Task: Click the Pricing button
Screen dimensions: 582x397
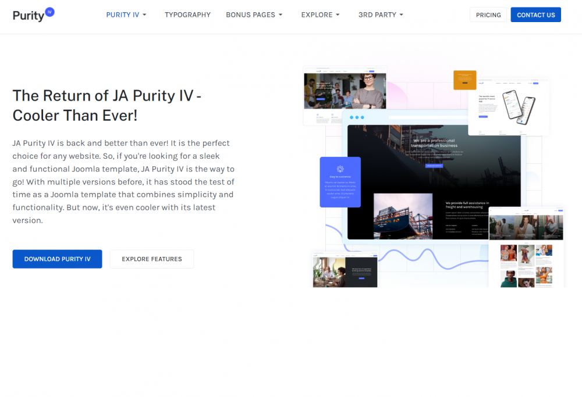Action: click(488, 15)
